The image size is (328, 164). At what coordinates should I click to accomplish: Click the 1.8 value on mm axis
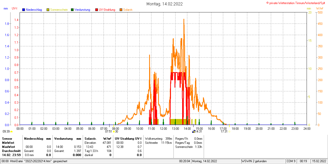[x=7, y=24]
